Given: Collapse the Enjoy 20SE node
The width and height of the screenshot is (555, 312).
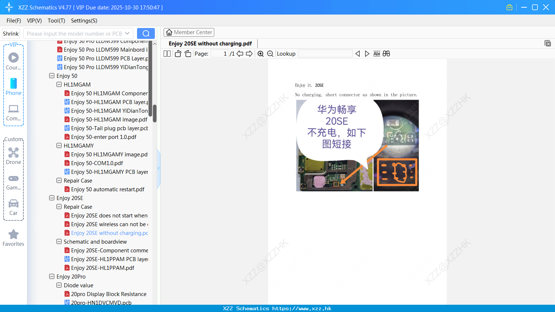Looking at the screenshot, I should (x=52, y=198).
